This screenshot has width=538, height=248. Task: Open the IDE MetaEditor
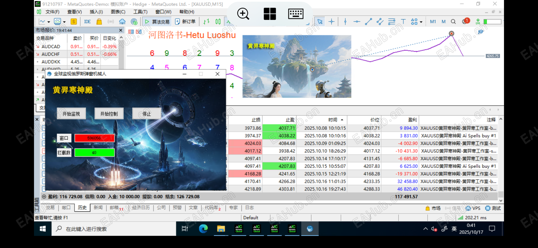87,22
